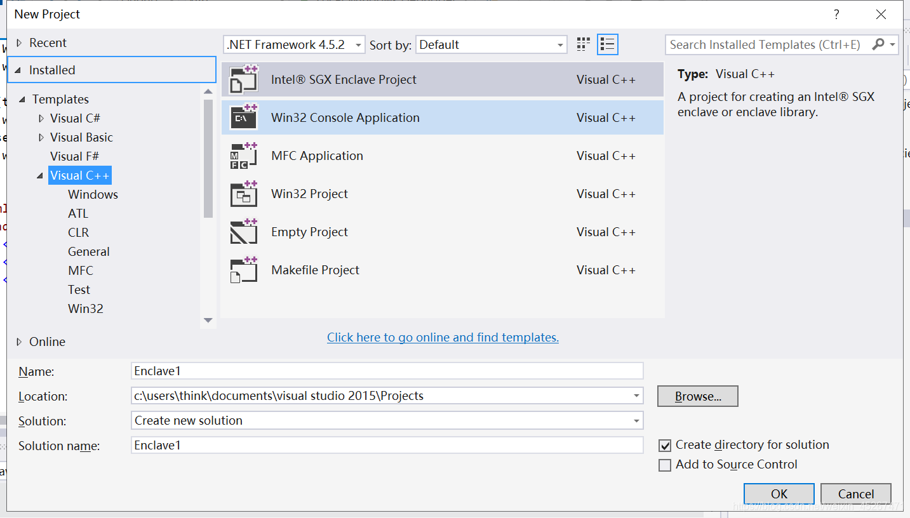Open the .NET Framework version dropdown
The height and width of the screenshot is (518, 910).
(295, 44)
